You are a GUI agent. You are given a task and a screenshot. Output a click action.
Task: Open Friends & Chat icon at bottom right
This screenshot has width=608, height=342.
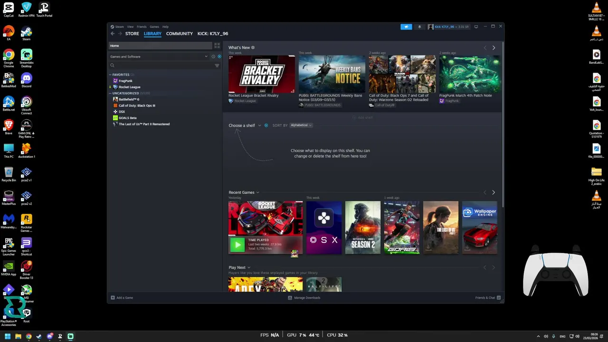[499, 298]
